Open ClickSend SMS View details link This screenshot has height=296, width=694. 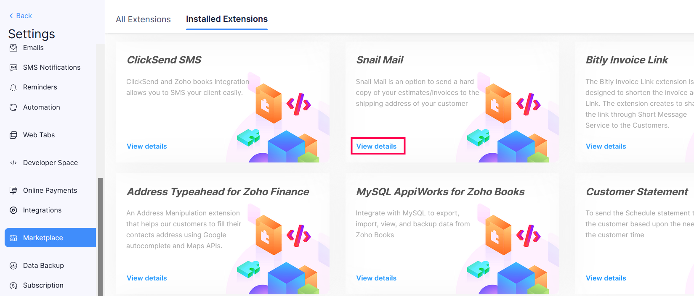[x=146, y=146]
